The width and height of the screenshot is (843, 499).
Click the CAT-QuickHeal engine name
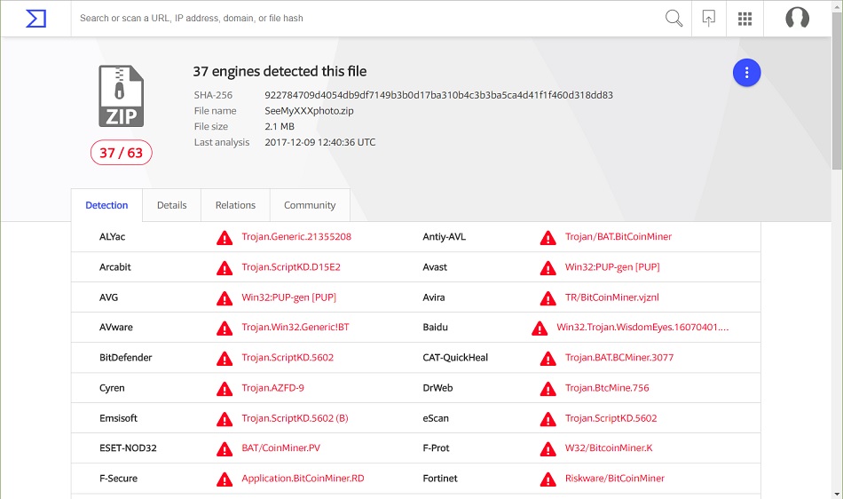(455, 358)
